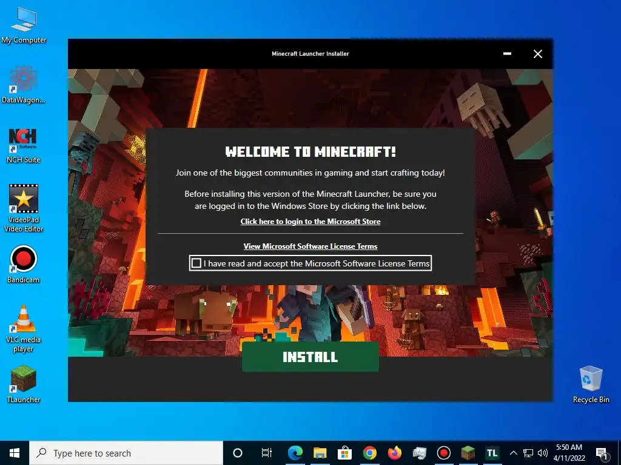Open File Explorer from the taskbar

click(x=320, y=453)
